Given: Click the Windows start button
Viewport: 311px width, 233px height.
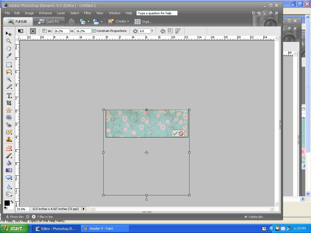Looking at the screenshot, I should [14, 228].
